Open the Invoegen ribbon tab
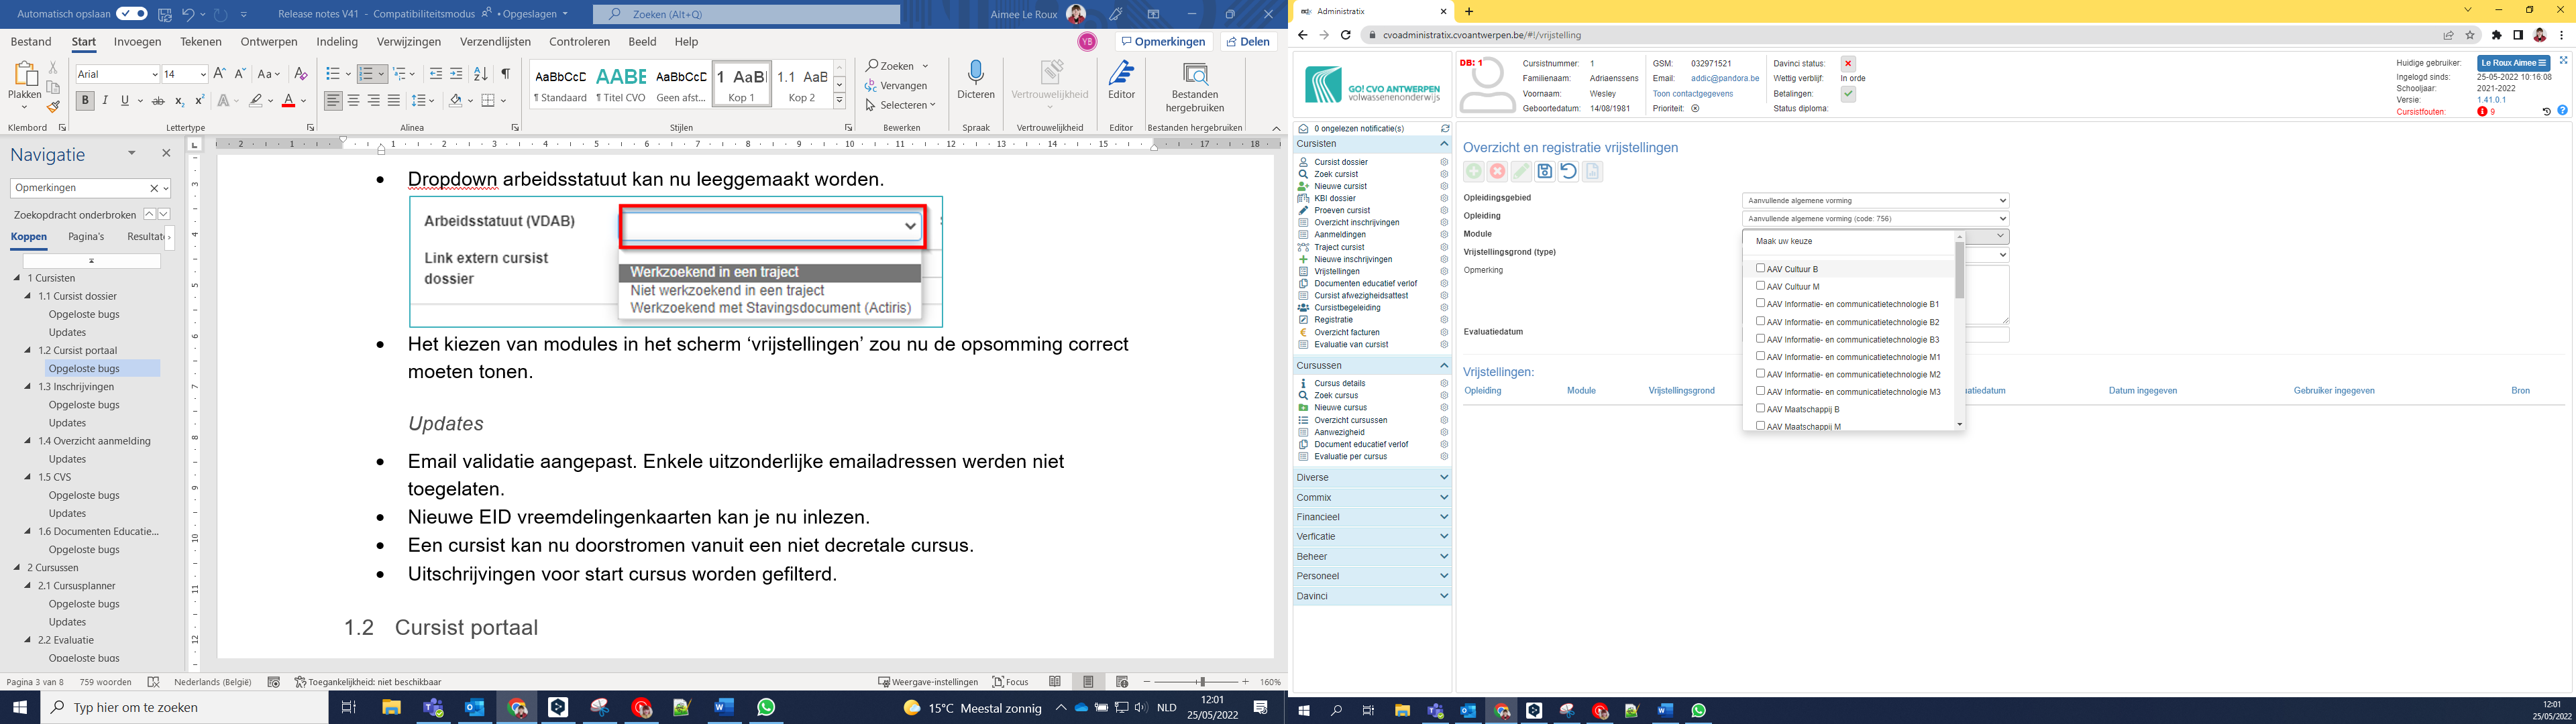The width and height of the screenshot is (2576, 724). point(137,42)
